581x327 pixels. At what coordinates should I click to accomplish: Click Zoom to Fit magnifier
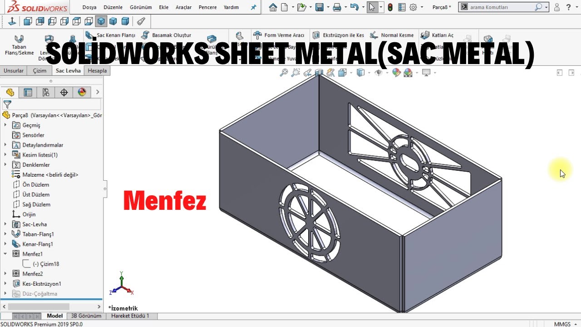tap(284, 72)
